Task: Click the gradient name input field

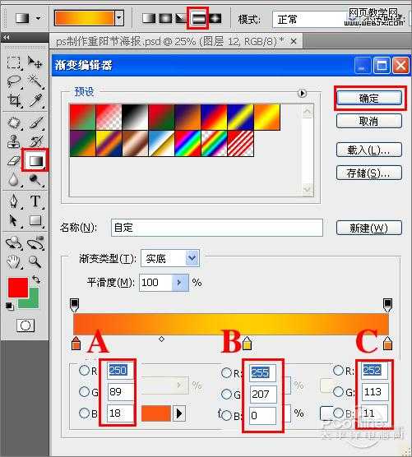Action: tap(217, 228)
